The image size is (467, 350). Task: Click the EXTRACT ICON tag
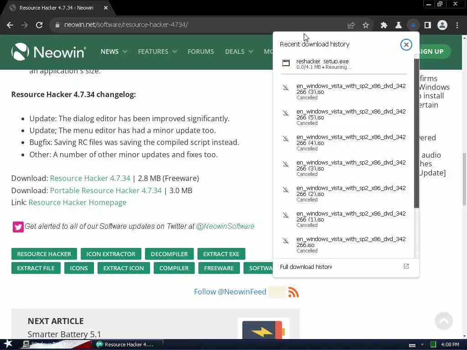(124, 268)
